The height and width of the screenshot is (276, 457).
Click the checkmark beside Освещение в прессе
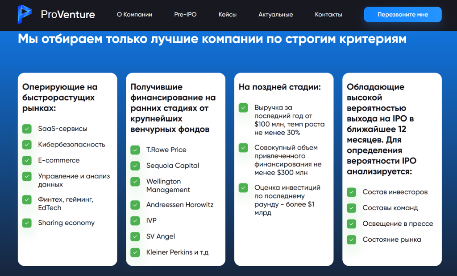(x=352, y=224)
